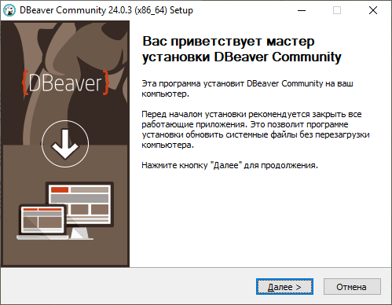Click the download arrow circle graphic
This screenshot has height=305, width=392.
coord(65,144)
